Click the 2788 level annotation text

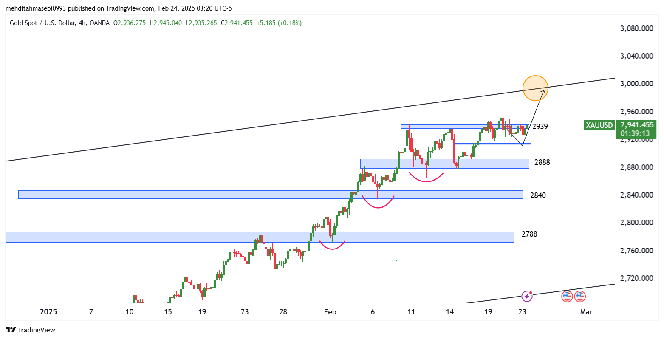point(529,234)
